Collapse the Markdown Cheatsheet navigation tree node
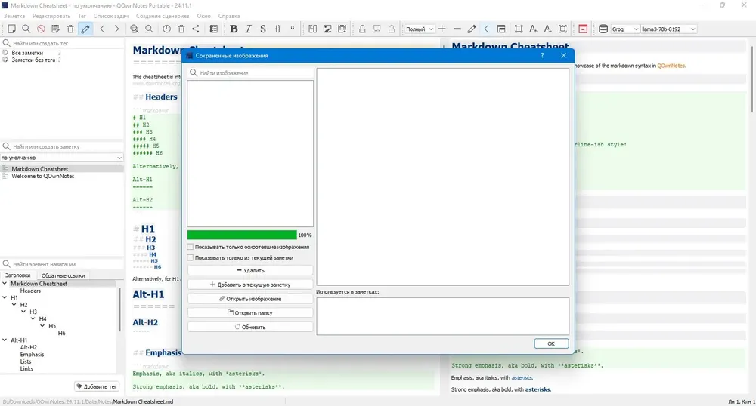Screen dimensions: 756x406 [5, 283]
